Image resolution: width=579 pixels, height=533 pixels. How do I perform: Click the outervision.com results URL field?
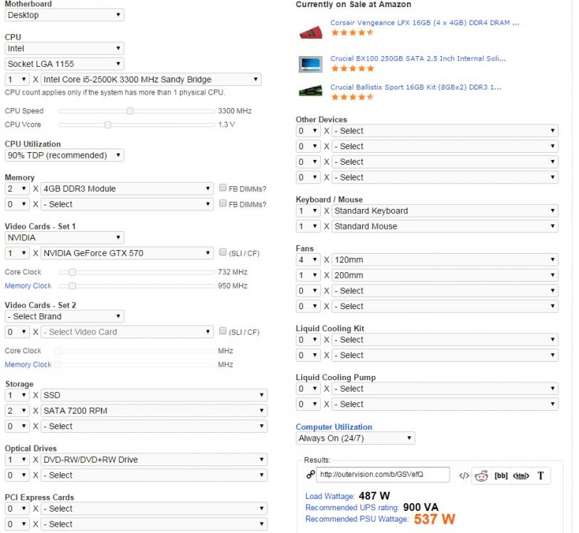coord(383,475)
